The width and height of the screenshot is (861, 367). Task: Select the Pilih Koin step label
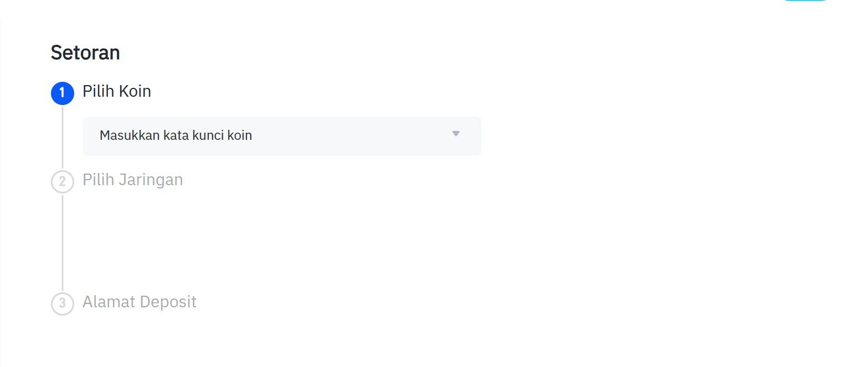coord(116,91)
